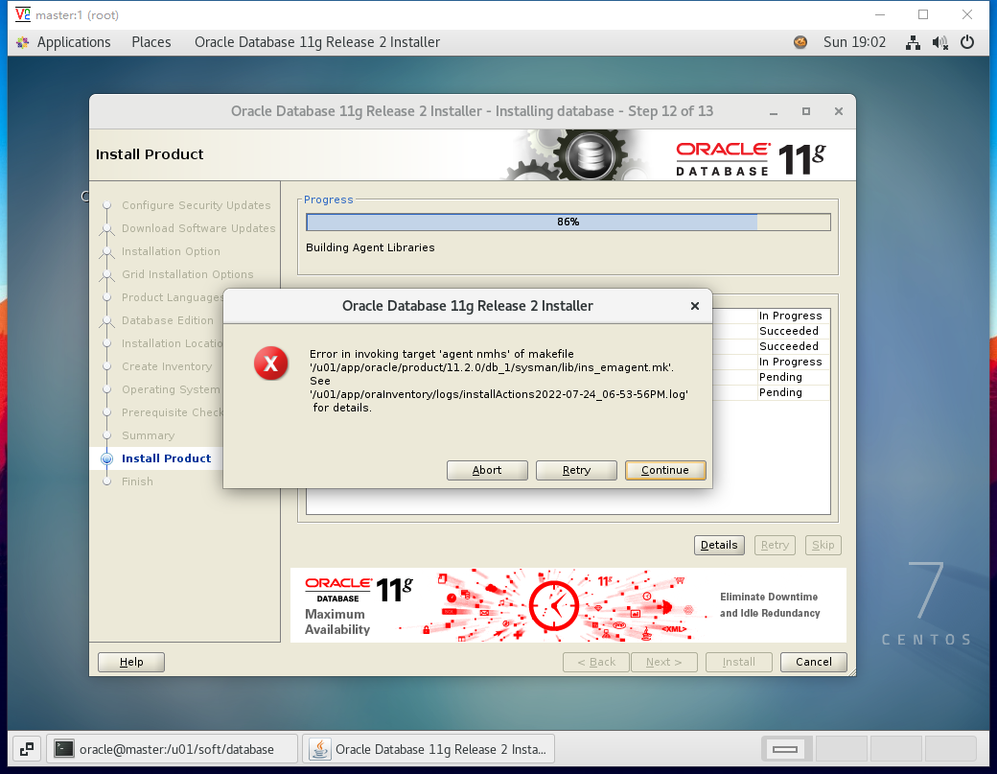Click the show-desktop icon in bottom panel
The width and height of the screenshot is (997, 774).
point(26,749)
